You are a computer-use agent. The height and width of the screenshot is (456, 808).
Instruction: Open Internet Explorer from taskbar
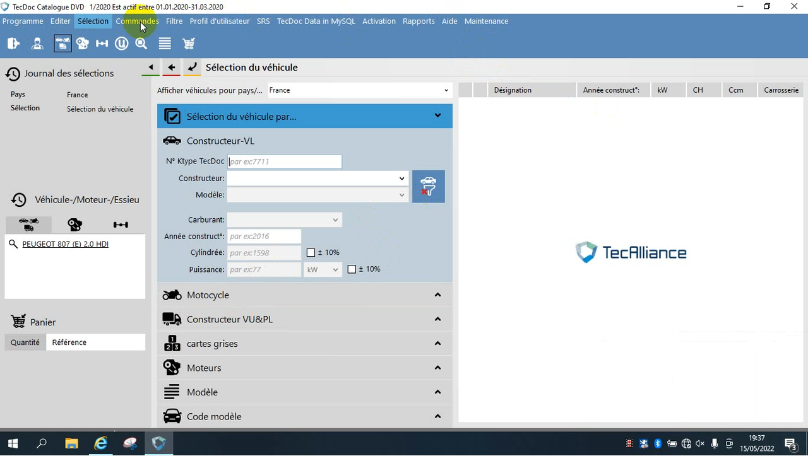[101, 443]
